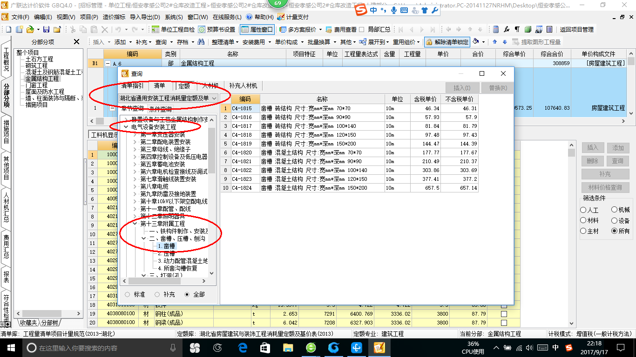636x357 pixels.
Task: Toggle the 局部汇总 checkbox
Action: (362, 29)
